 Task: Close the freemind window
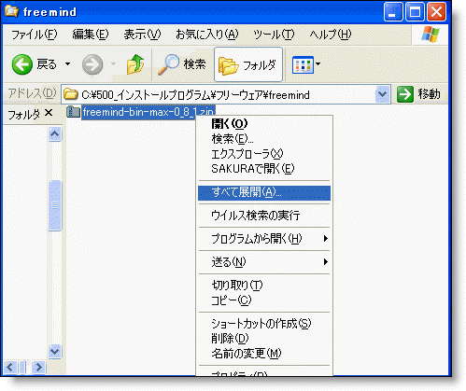pos(436,12)
